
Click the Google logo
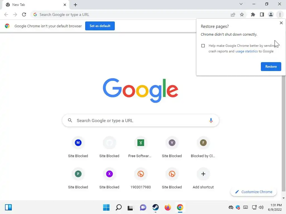pos(140,90)
